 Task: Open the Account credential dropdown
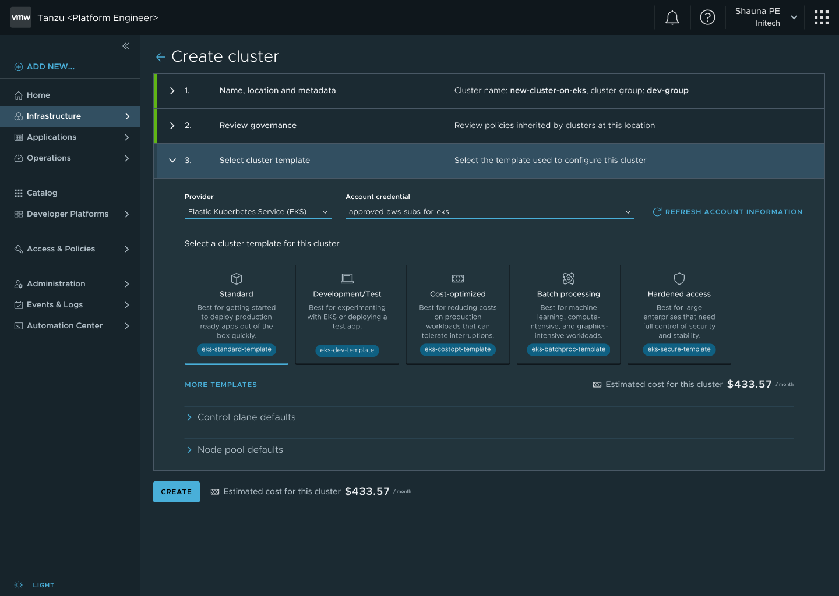click(x=489, y=212)
